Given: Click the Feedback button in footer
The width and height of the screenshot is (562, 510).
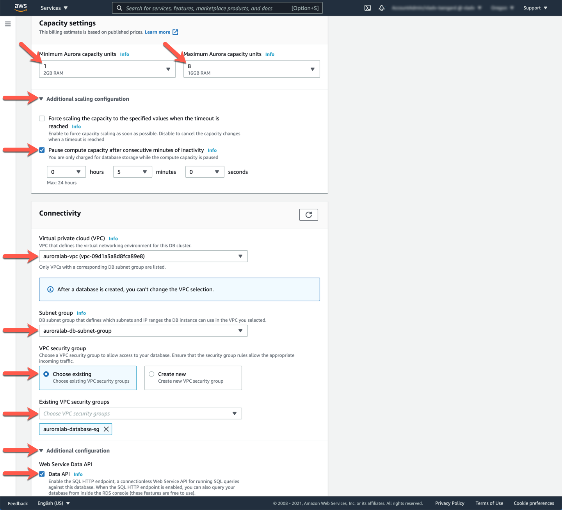Looking at the screenshot, I should pos(18,503).
